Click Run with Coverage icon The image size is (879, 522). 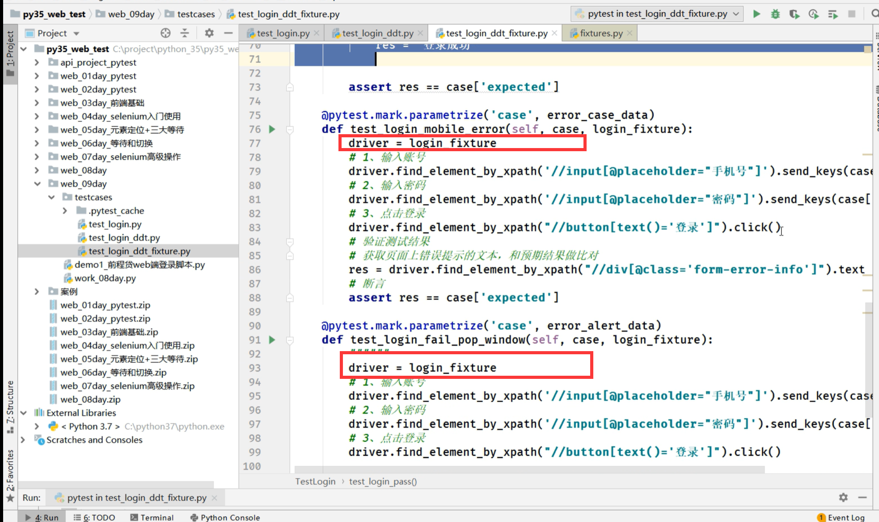click(794, 14)
